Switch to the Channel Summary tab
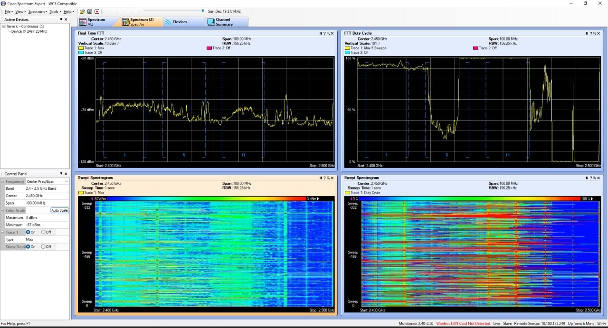The height and width of the screenshot is (328, 608). point(227,22)
